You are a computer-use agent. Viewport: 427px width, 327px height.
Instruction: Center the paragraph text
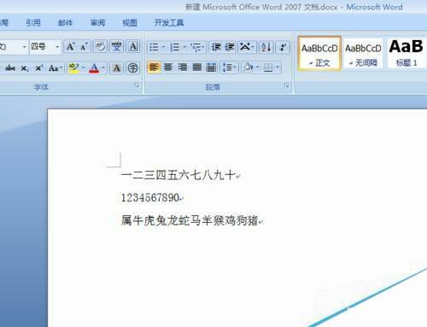point(168,67)
